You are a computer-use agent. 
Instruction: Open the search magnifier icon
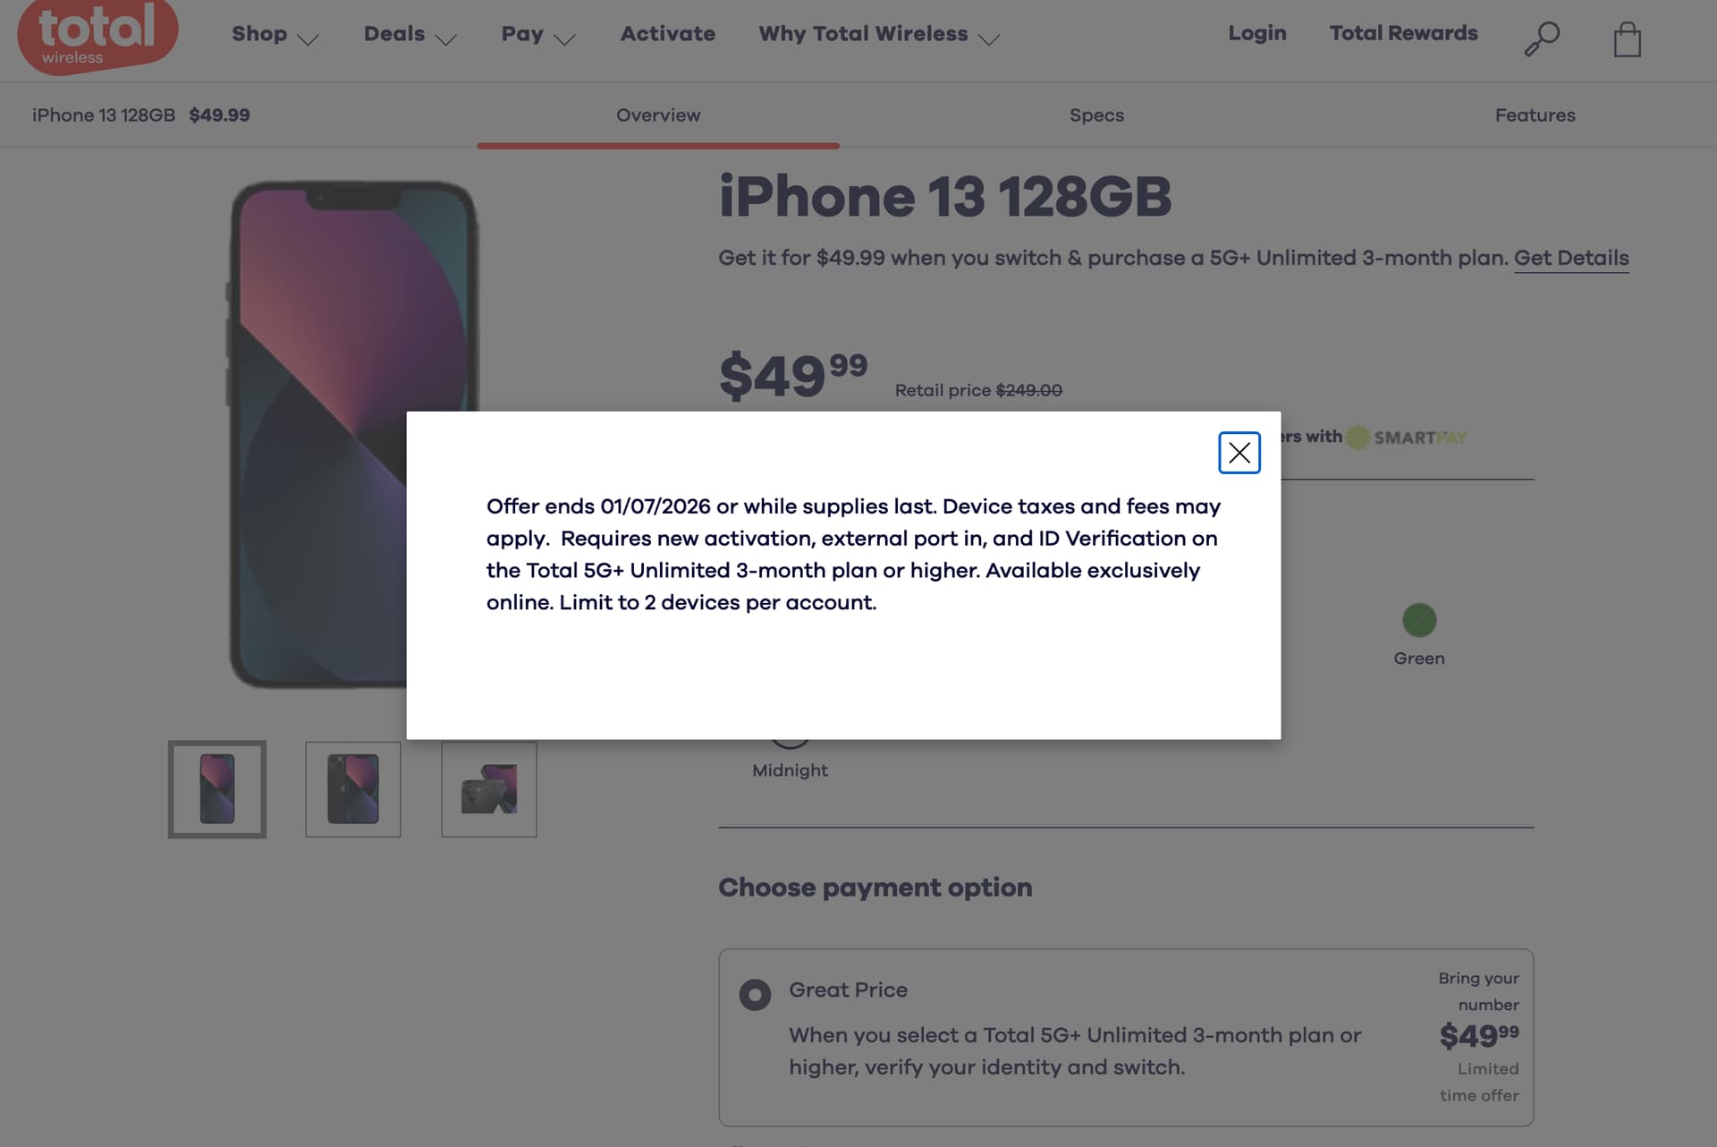click(1542, 39)
